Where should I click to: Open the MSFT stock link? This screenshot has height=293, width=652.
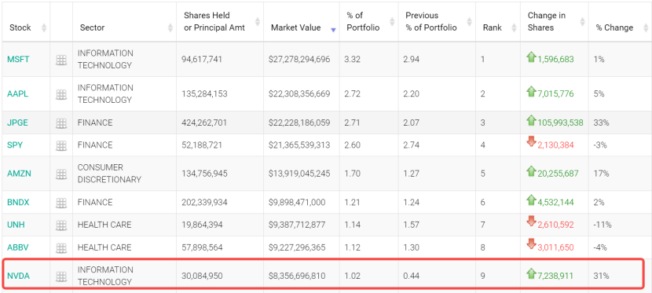[x=18, y=60]
